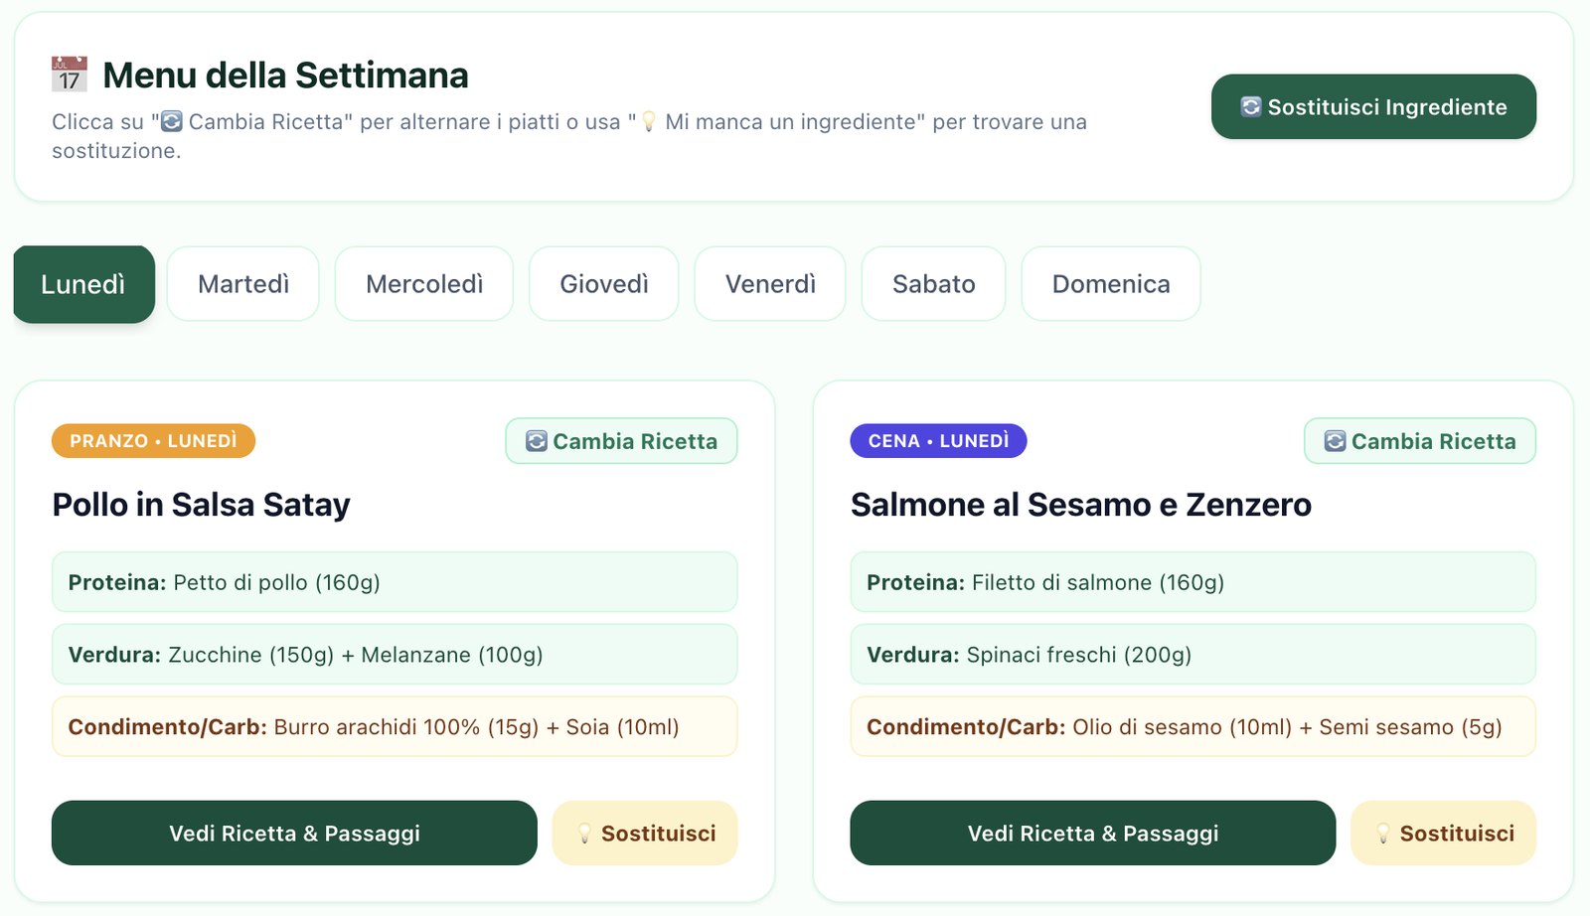1590x916 pixels.
Task: Click the Filetto di salmone (160g) row
Action: pyautogui.click(x=1193, y=582)
